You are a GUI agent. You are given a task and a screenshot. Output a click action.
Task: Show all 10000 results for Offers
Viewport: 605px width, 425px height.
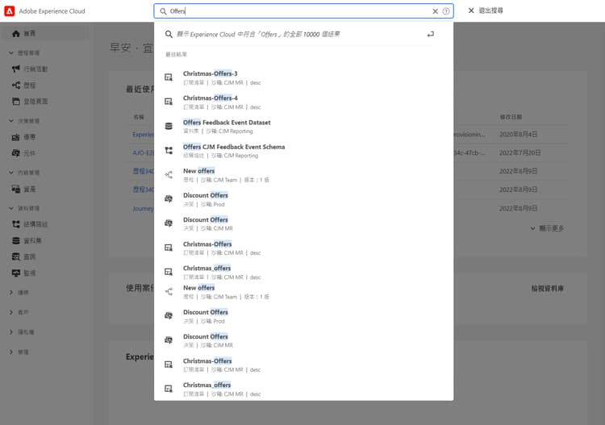tap(258, 35)
